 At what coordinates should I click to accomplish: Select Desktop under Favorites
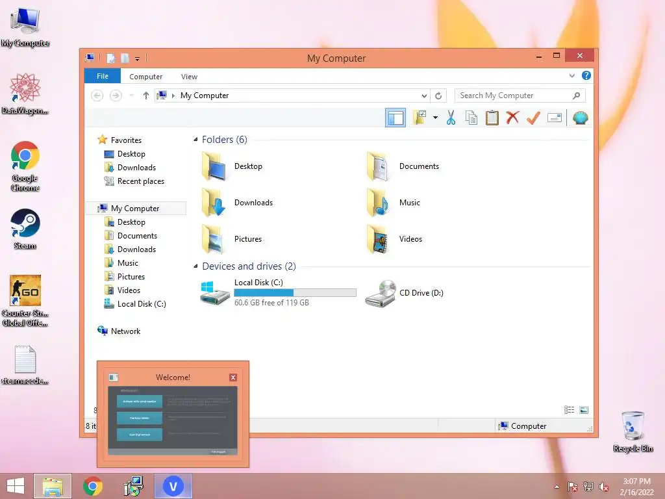point(131,153)
